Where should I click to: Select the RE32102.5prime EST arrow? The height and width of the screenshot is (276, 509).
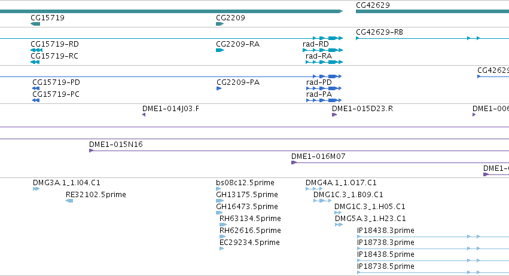click(x=69, y=201)
